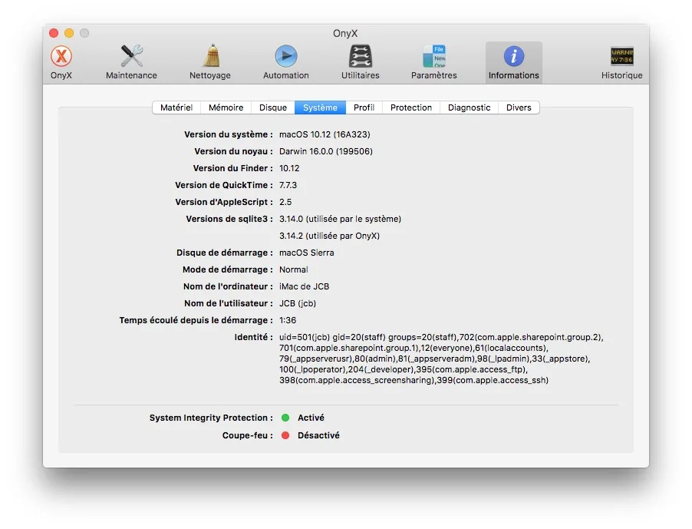The height and width of the screenshot is (529, 692).
Task: Switch to the Profil tab
Action: point(364,107)
